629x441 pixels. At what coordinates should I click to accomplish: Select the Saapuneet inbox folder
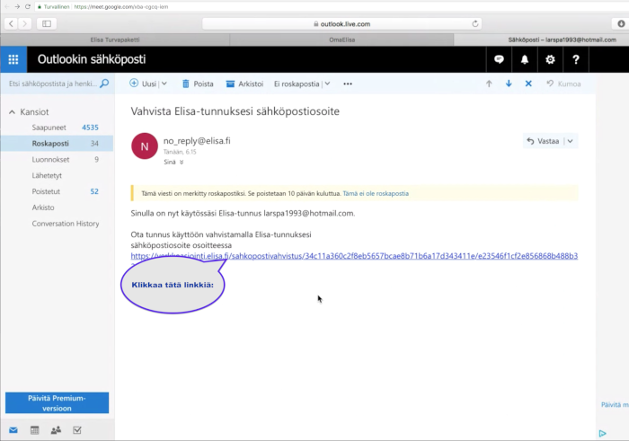click(50, 128)
